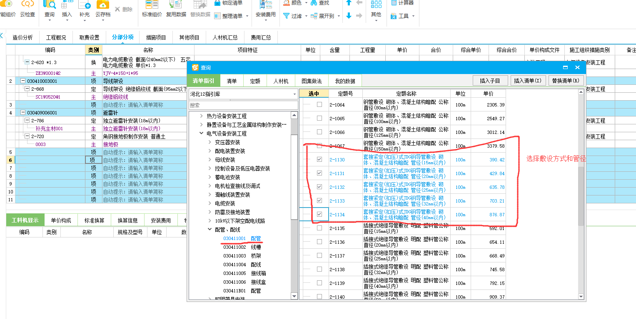Click the grey right arrow icon

[x=359, y=16]
